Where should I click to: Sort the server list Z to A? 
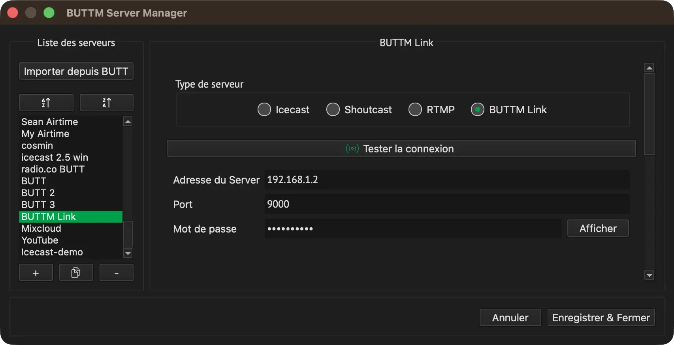tap(107, 103)
